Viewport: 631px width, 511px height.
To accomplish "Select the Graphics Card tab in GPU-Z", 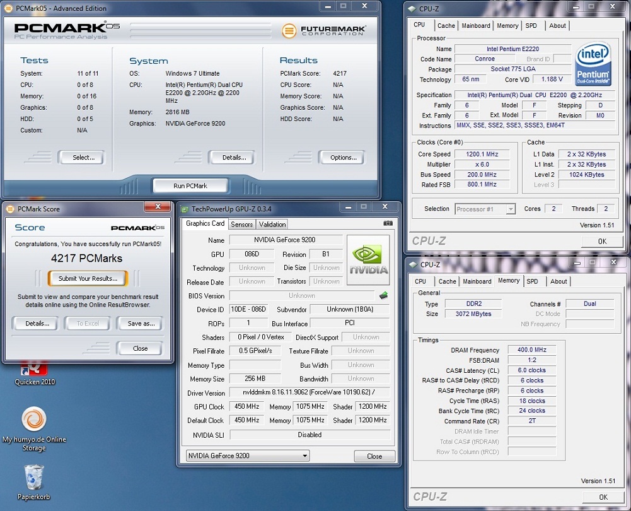I will pos(206,223).
